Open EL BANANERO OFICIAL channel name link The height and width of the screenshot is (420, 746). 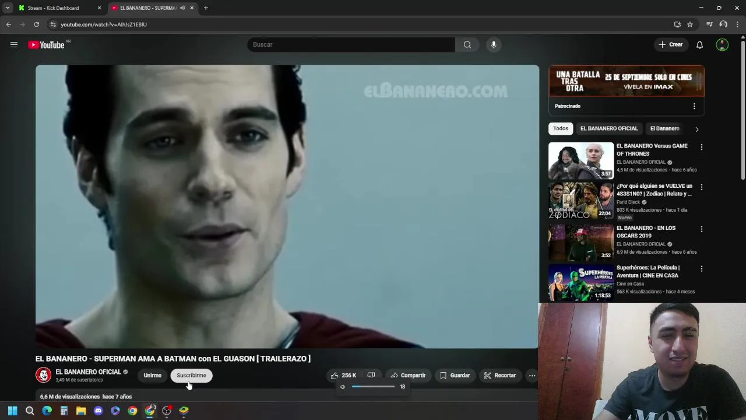coord(88,372)
